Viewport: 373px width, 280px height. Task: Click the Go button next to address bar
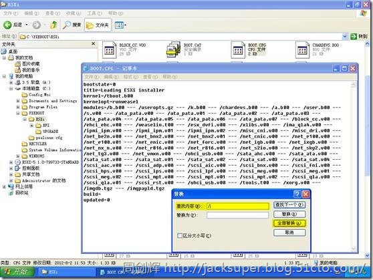pos(359,36)
